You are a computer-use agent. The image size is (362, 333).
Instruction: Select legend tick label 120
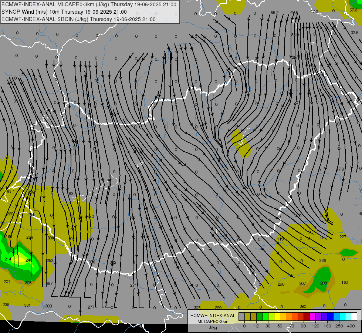pyautogui.click(x=315, y=326)
